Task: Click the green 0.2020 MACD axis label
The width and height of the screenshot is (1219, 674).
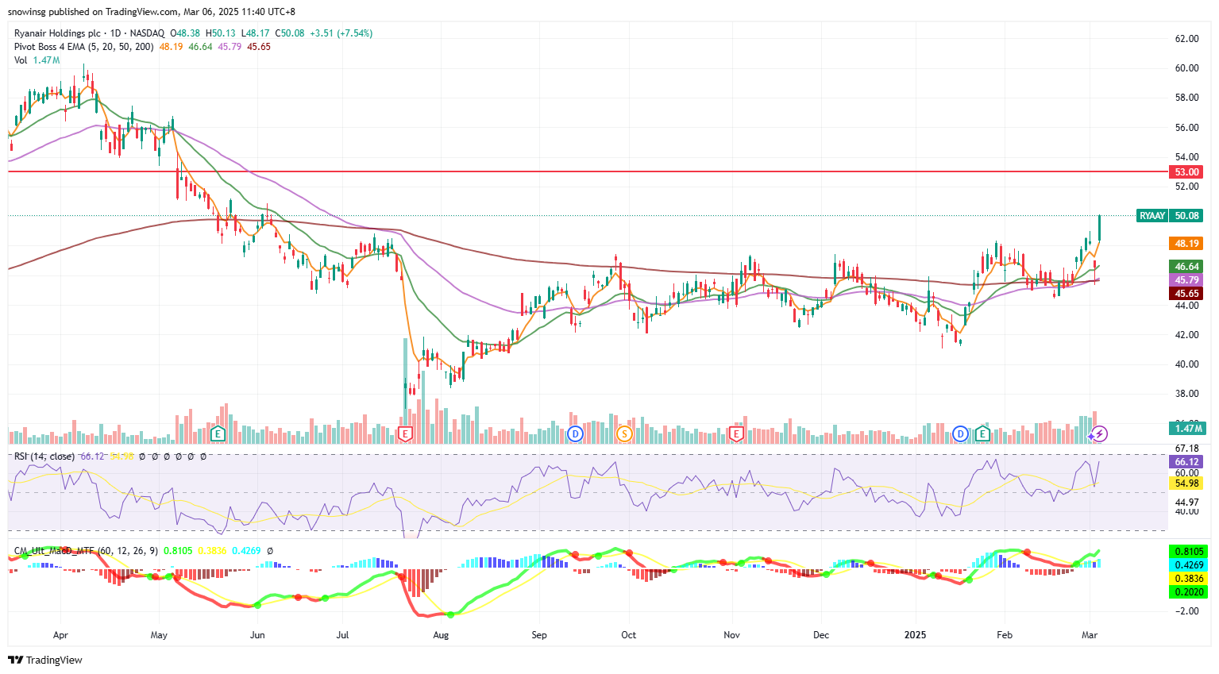Action: pos(1189,591)
